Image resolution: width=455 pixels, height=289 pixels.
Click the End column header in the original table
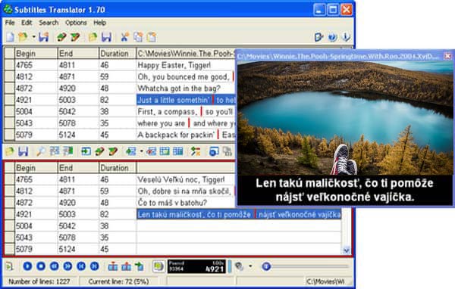[78, 54]
